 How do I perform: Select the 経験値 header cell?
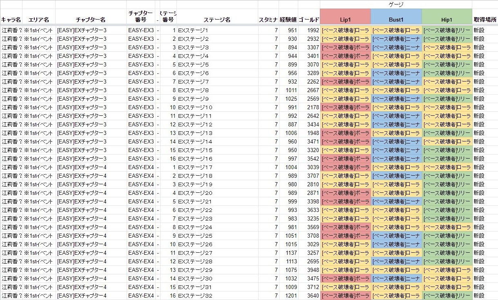pyautogui.click(x=288, y=20)
